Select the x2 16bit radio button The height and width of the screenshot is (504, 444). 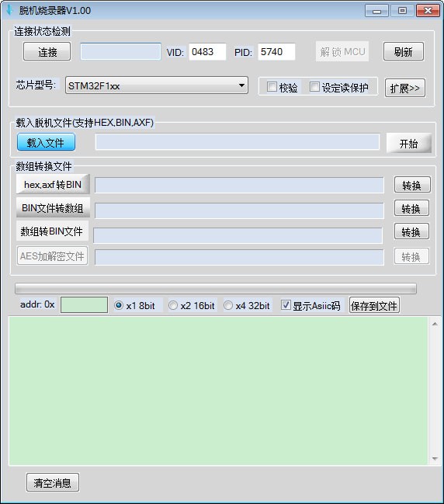point(173,305)
